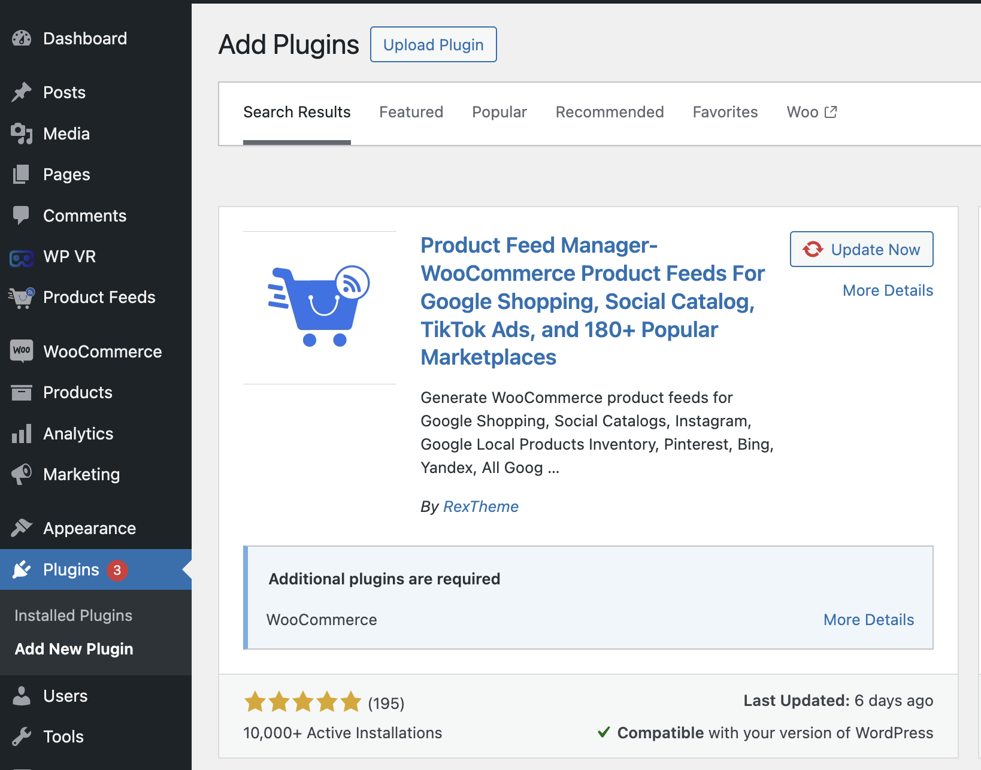Image resolution: width=981 pixels, height=770 pixels.
Task: Click Update Now for Product Feed Manager
Action: (861, 249)
